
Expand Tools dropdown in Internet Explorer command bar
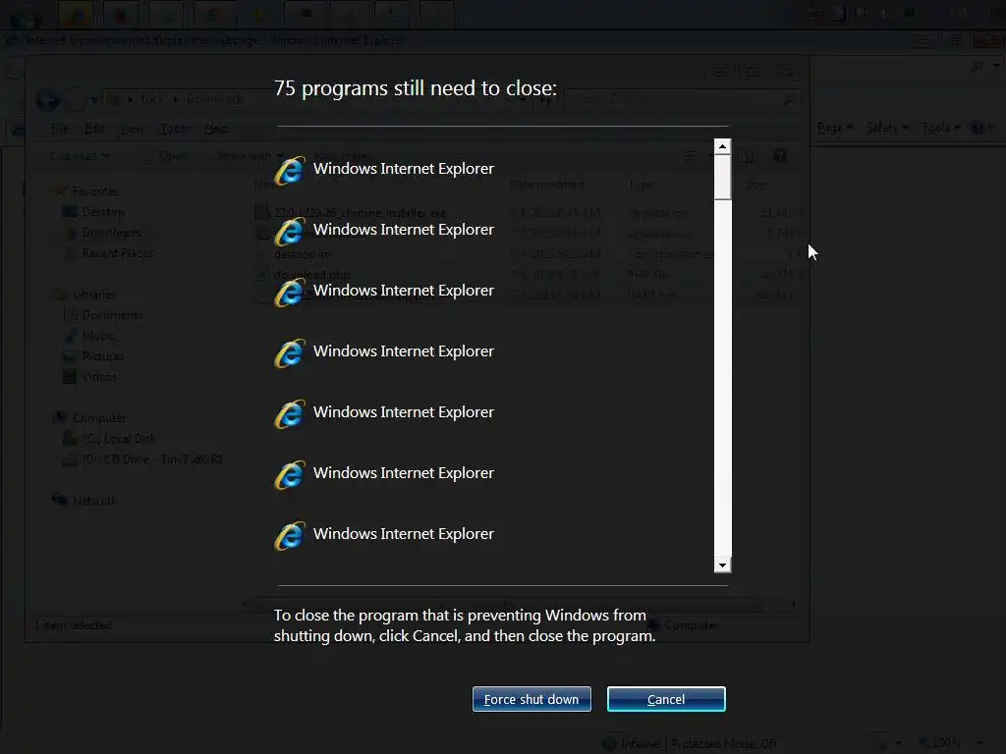(x=940, y=129)
